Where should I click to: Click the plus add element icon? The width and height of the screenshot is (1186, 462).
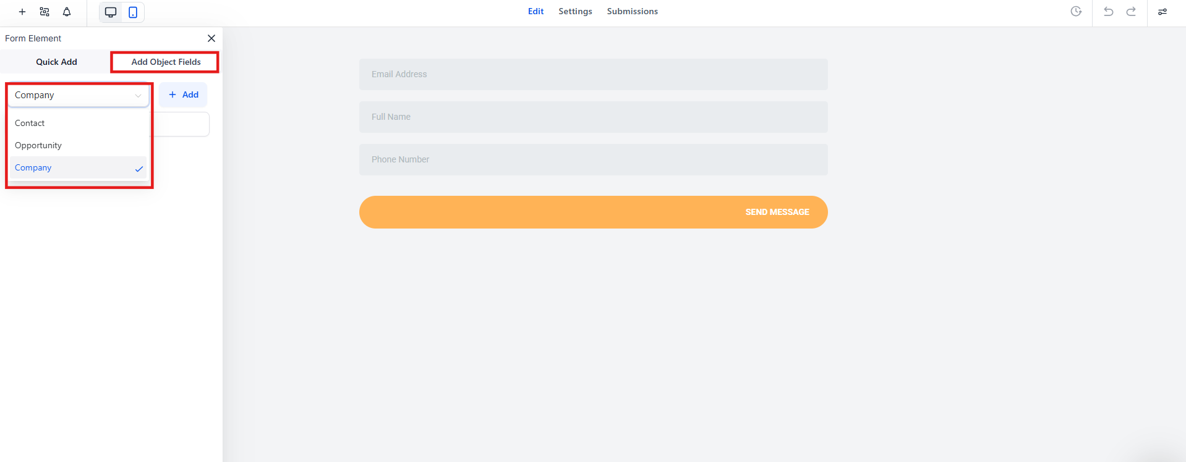coord(22,12)
